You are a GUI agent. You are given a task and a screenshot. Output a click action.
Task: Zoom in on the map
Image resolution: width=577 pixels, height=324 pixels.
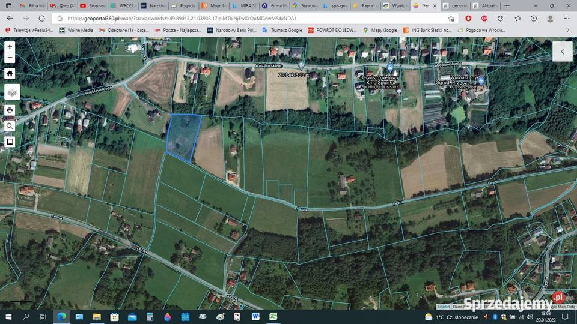(10, 47)
